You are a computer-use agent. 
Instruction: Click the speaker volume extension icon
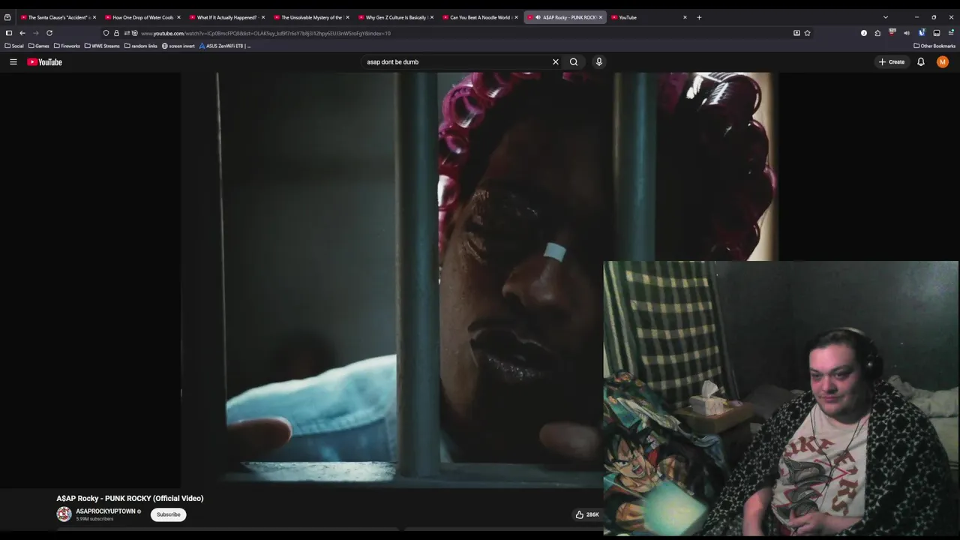coord(907,33)
